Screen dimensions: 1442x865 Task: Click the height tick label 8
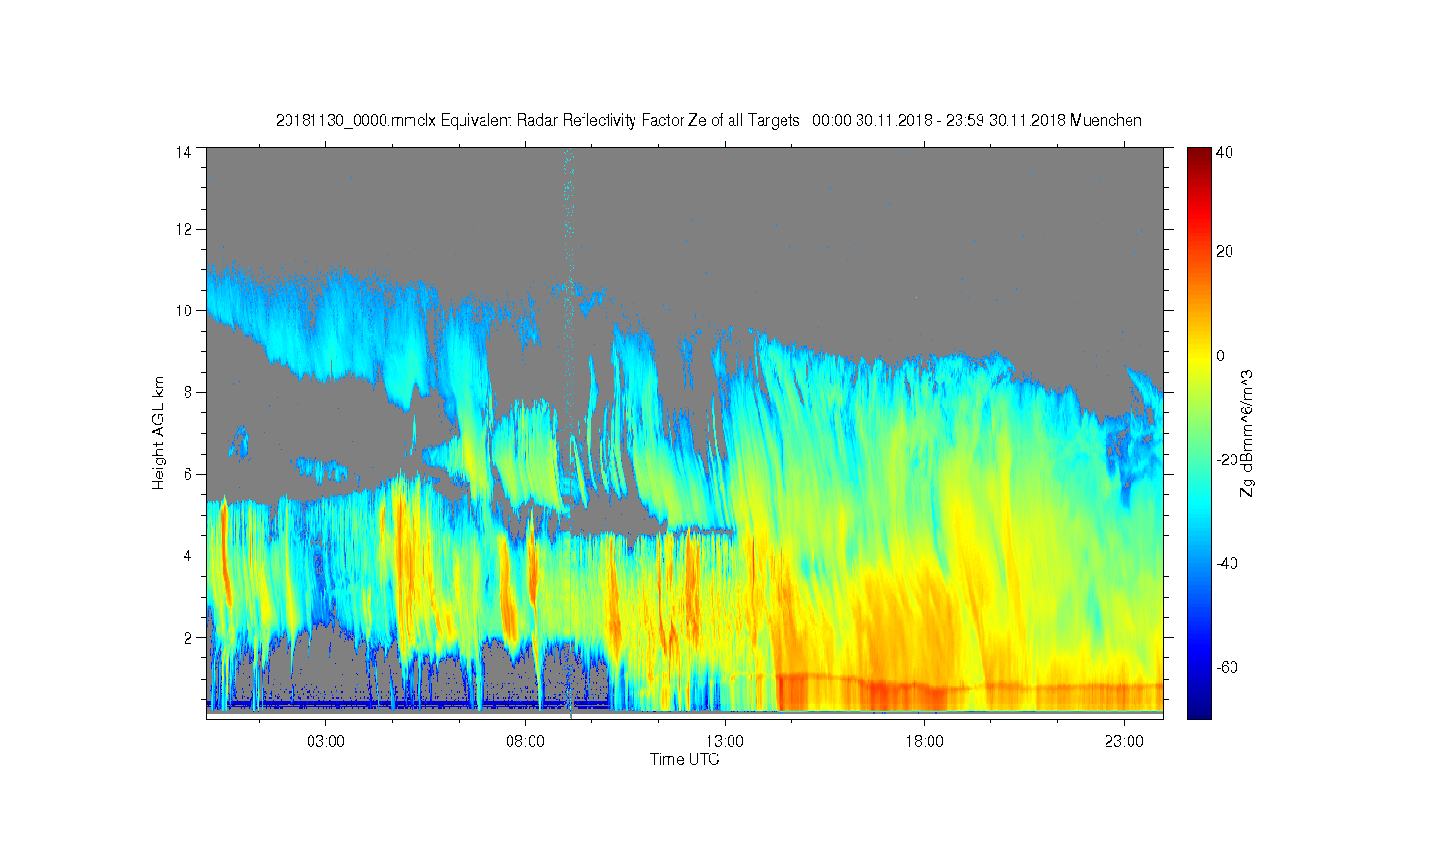tap(187, 392)
